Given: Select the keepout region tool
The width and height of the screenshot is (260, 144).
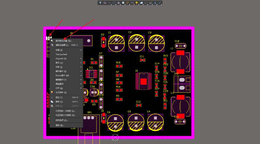Looking at the screenshot, I should tap(146, 3).
